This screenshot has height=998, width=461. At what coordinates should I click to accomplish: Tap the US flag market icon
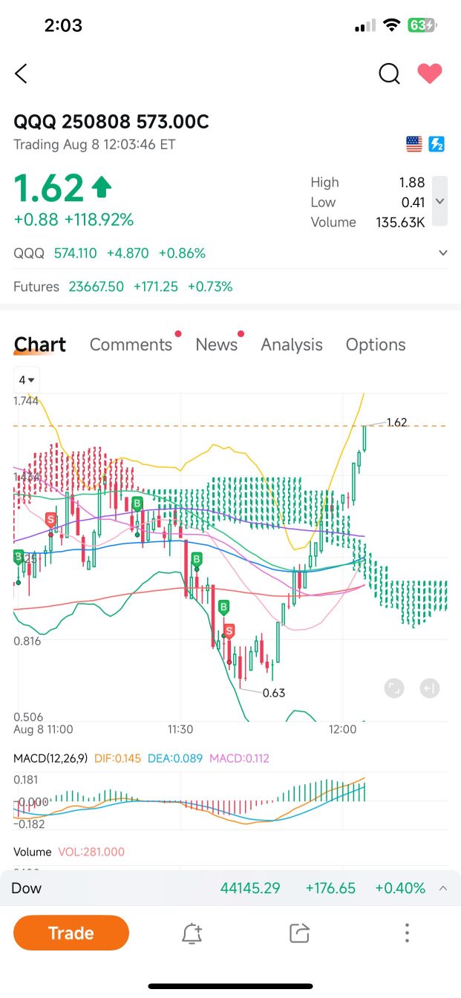pyautogui.click(x=414, y=144)
